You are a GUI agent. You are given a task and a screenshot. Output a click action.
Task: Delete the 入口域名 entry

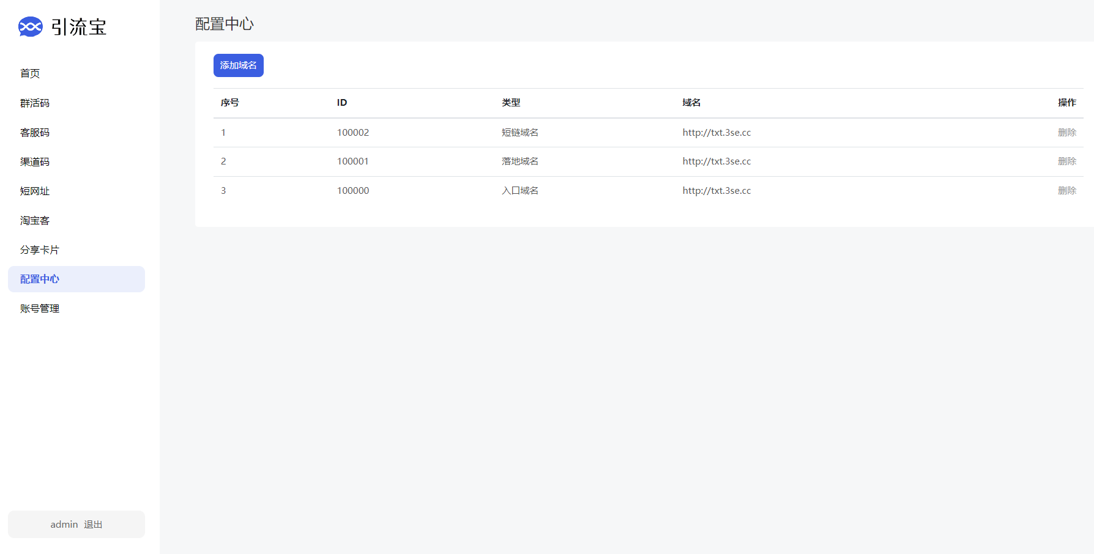[1066, 190]
